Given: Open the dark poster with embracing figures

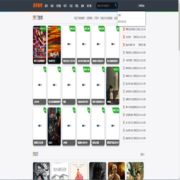Looking at the screenshot, I should (x=54, y=126).
